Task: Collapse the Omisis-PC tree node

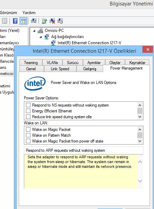Action: [34, 31]
